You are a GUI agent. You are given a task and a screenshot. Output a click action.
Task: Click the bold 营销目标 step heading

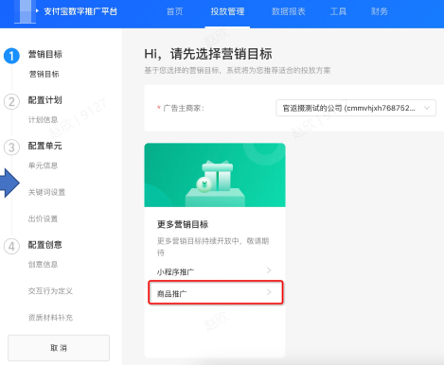pyautogui.click(x=45, y=54)
